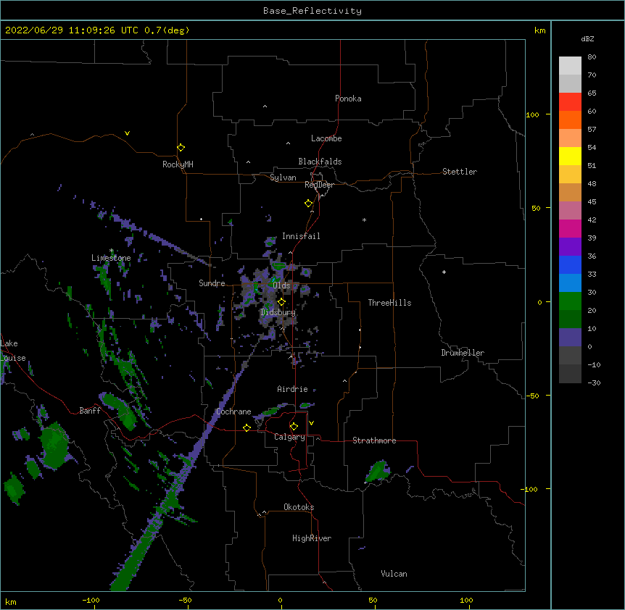Screen dimensions: 625x610
Task: Click the yellow V marker east of Calgary
Action: point(311,423)
